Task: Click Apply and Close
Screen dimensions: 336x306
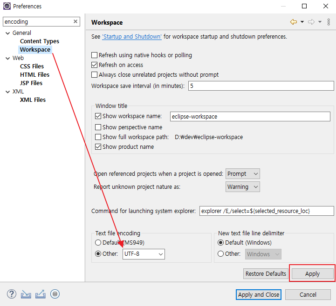Action: (x=259, y=295)
